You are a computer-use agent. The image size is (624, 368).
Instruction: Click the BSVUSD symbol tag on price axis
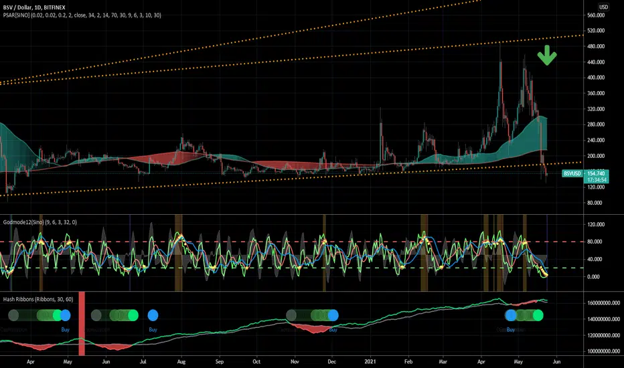(x=572, y=173)
